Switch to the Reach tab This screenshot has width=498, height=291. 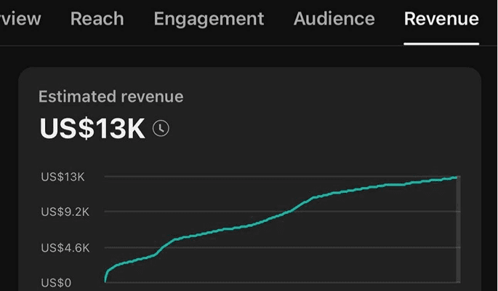click(97, 19)
